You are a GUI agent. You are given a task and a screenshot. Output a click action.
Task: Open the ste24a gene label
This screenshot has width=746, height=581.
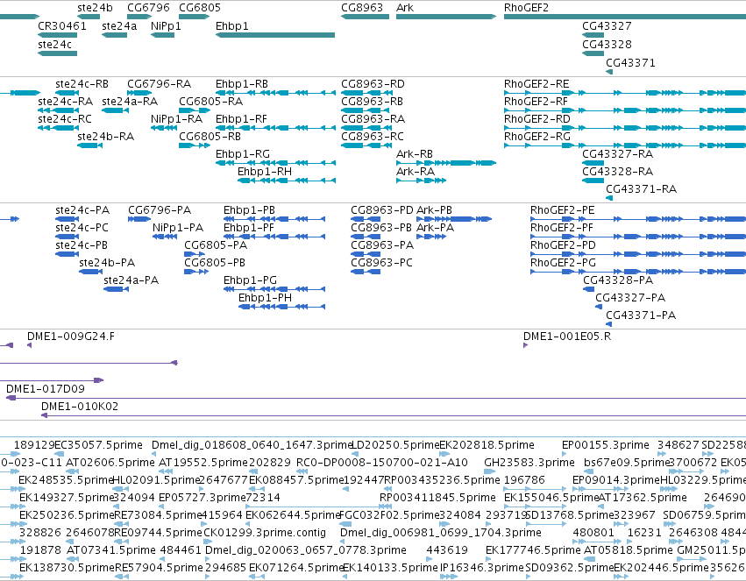[x=119, y=25]
